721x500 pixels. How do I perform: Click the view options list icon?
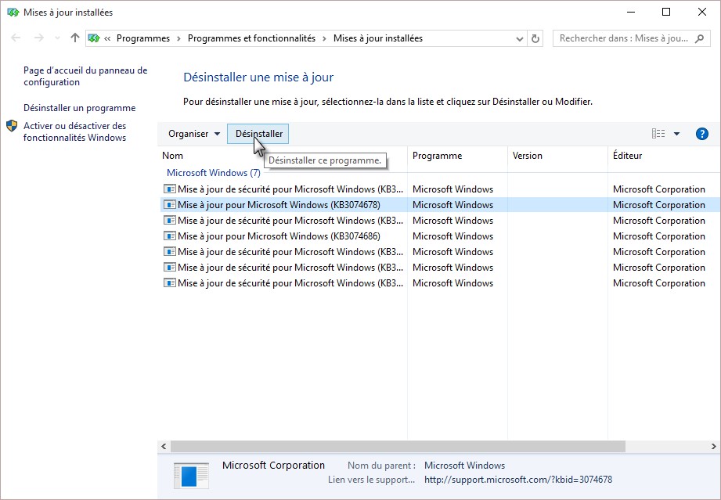(x=658, y=134)
